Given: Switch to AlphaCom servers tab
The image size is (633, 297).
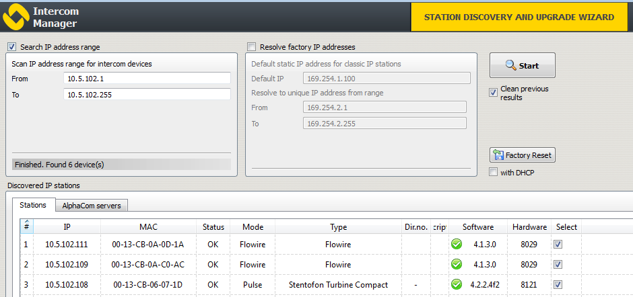Looking at the screenshot, I should pos(91,206).
